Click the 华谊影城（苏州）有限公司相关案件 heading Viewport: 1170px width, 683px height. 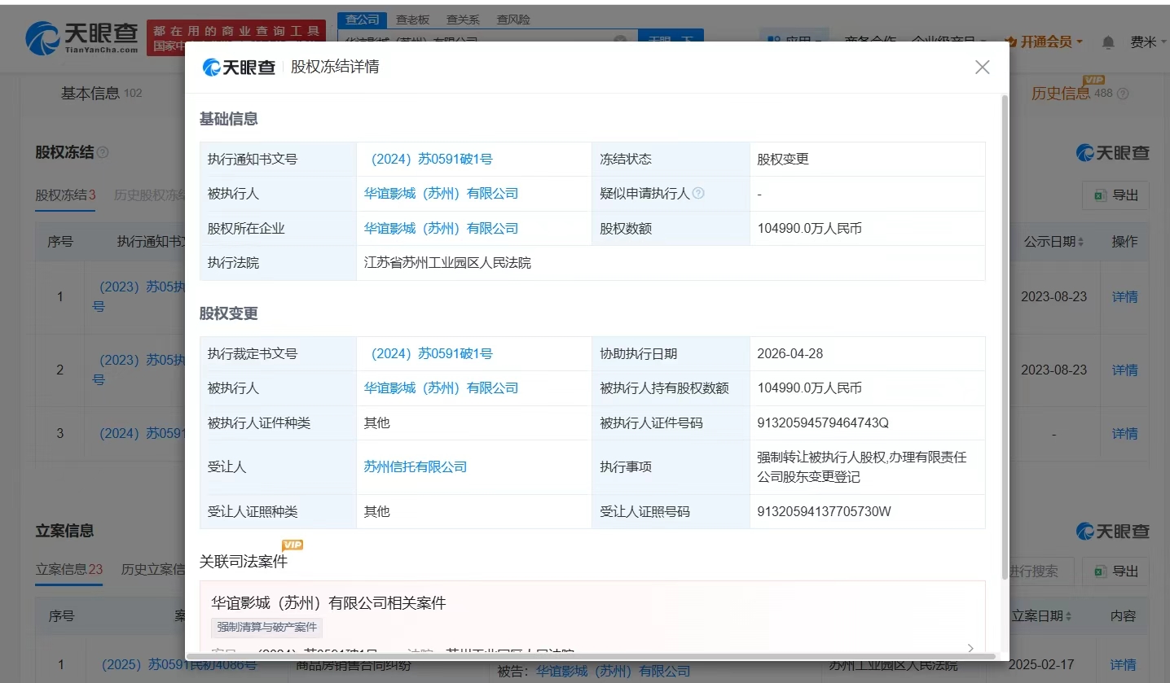(328, 603)
